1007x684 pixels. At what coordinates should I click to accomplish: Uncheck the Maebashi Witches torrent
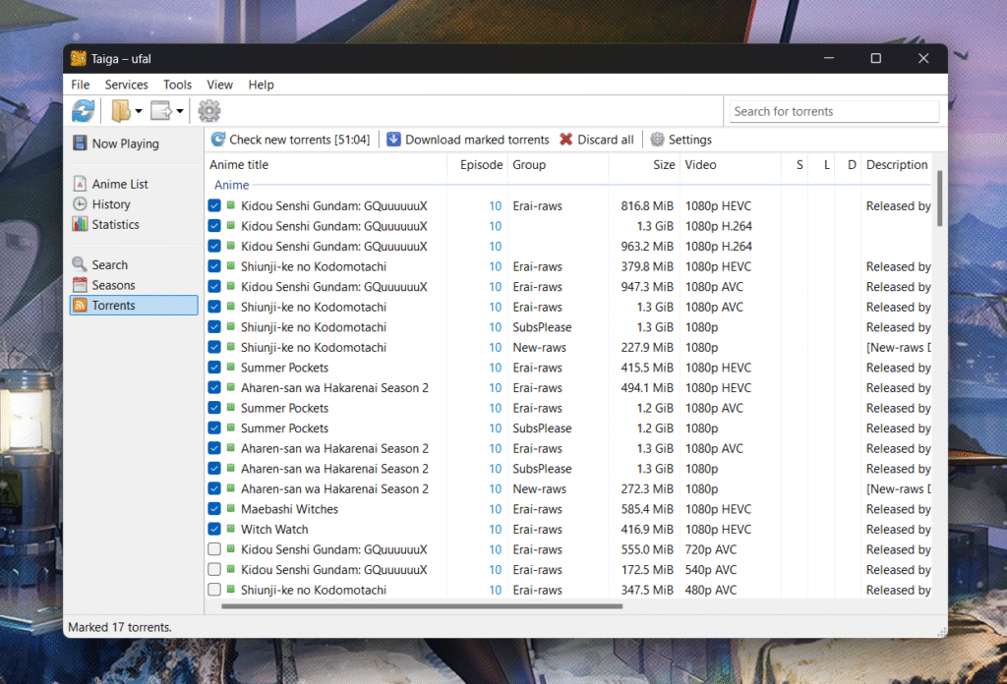coord(214,509)
